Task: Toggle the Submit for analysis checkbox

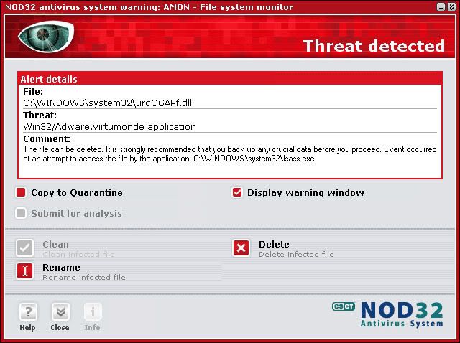Action: point(21,213)
